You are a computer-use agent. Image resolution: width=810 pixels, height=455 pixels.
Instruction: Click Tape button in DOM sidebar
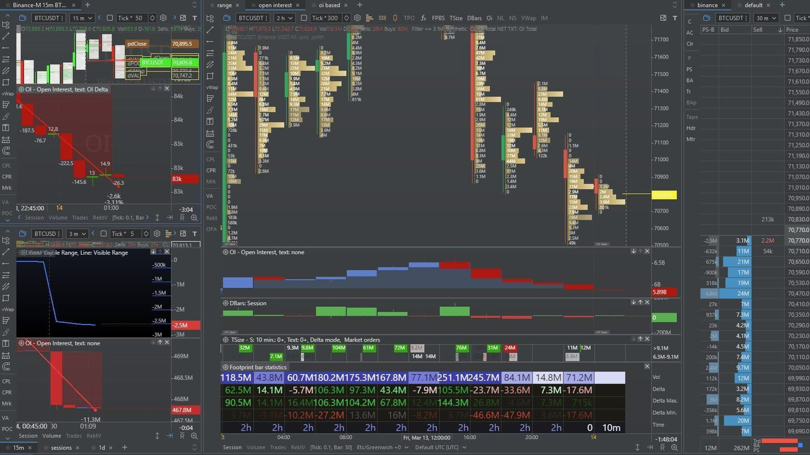click(x=692, y=117)
